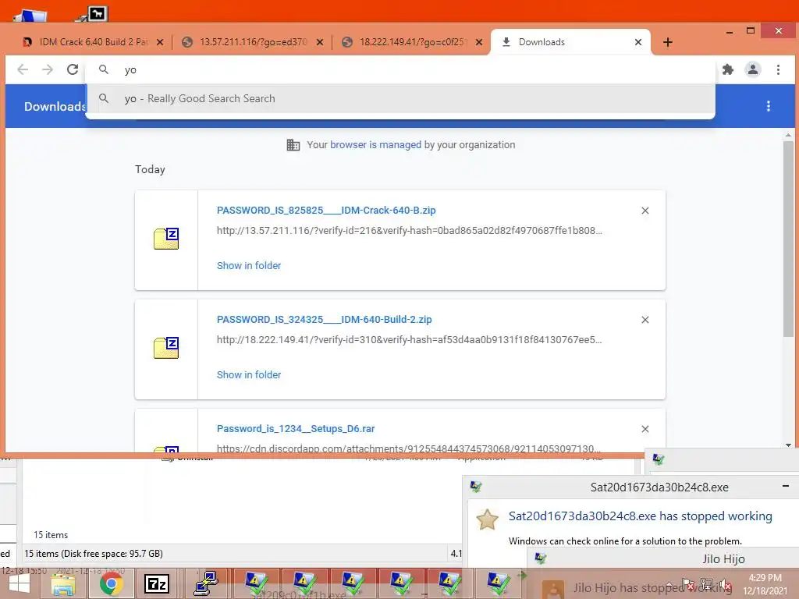The image size is (799, 599).
Task: Click the zip icon for IDM-Crack-640-B.zip
Action: [x=166, y=239]
